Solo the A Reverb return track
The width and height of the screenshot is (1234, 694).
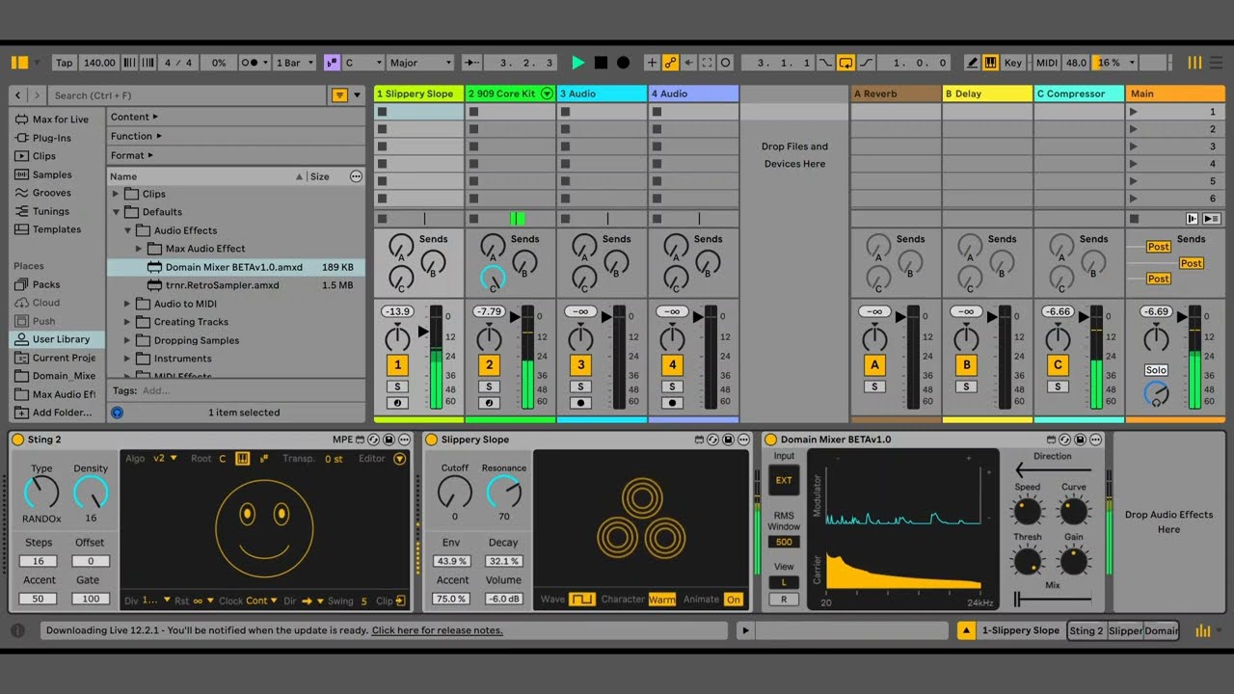click(x=874, y=387)
